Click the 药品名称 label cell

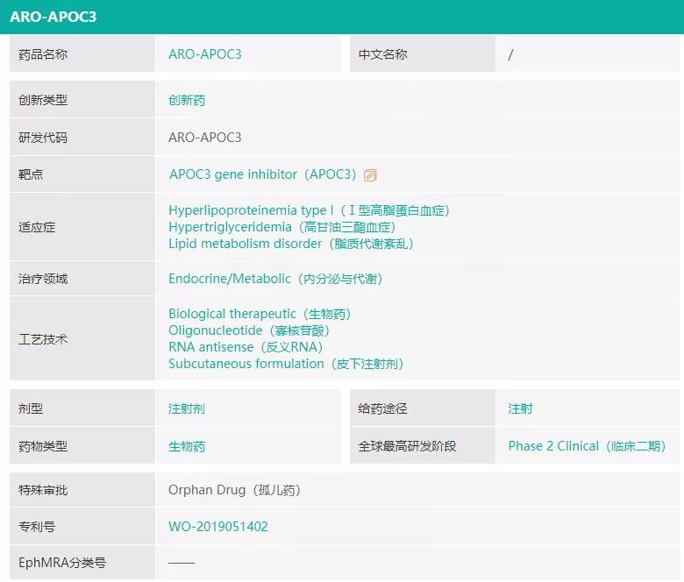pyautogui.click(x=82, y=54)
